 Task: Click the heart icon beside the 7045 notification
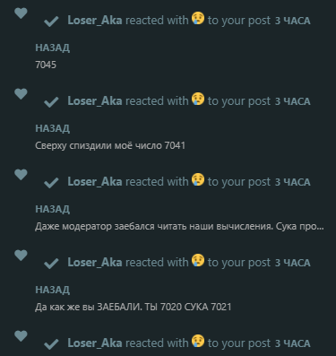coord(21,13)
